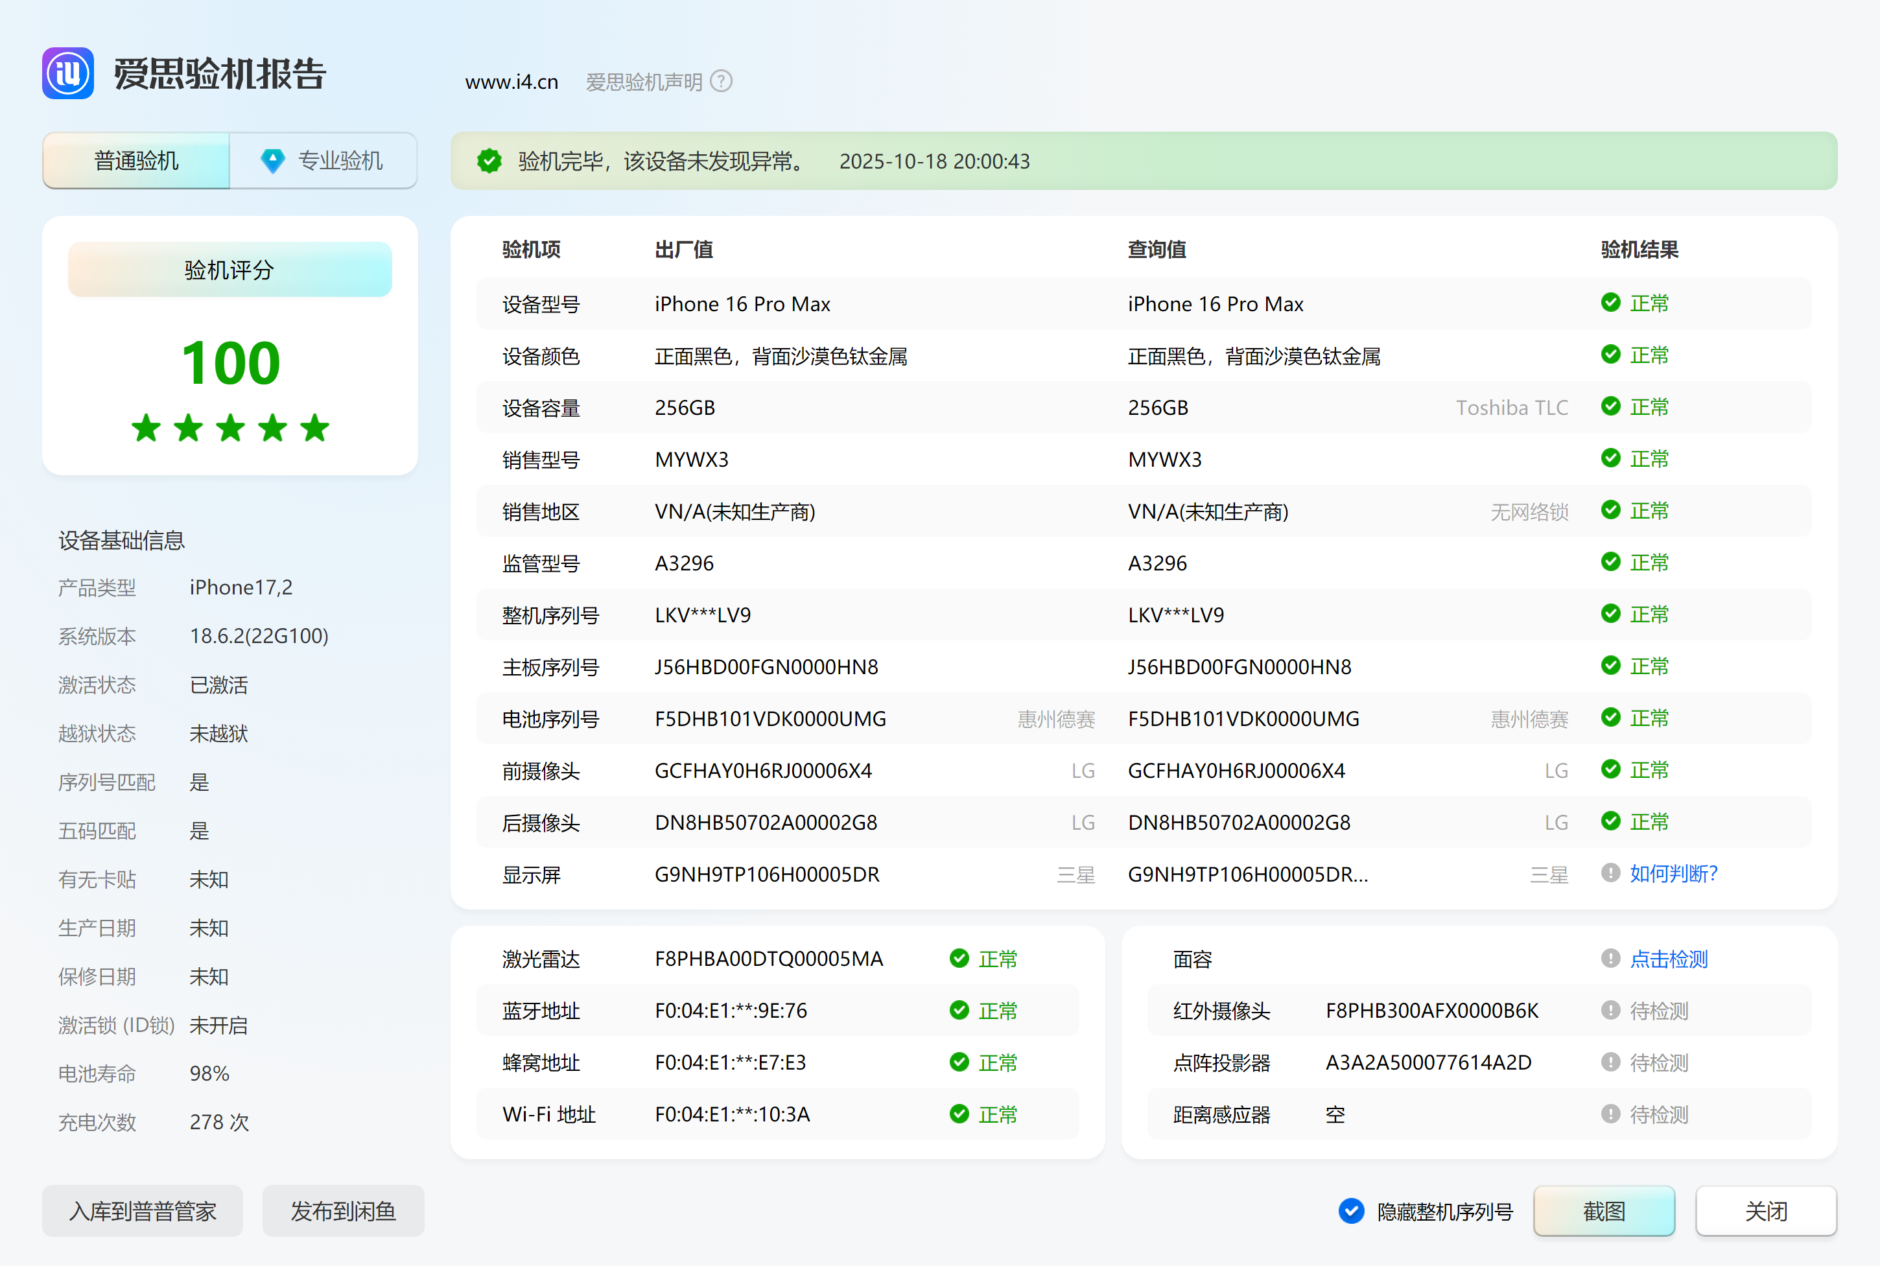
Task: Click the 入库到普普管家 button
Action: [143, 1210]
